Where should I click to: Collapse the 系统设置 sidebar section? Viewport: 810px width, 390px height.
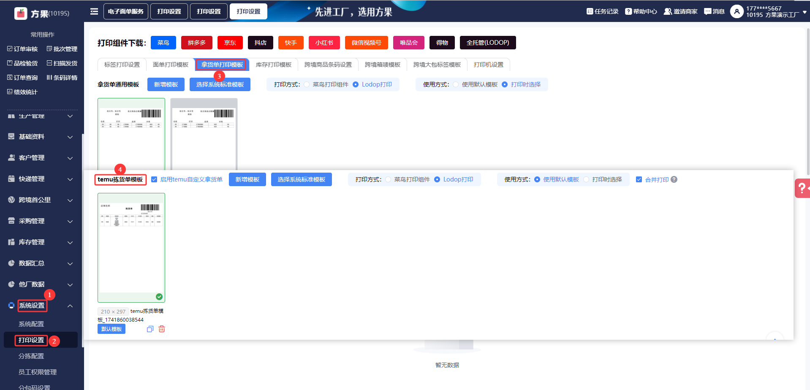click(x=70, y=306)
